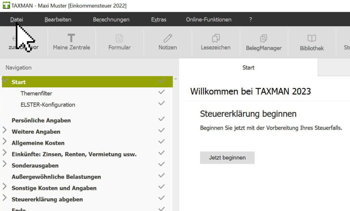Viewport: 350px width, 211px height.
Task: Select Sonderausgaben entry
Action: pyautogui.click(x=35, y=166)
